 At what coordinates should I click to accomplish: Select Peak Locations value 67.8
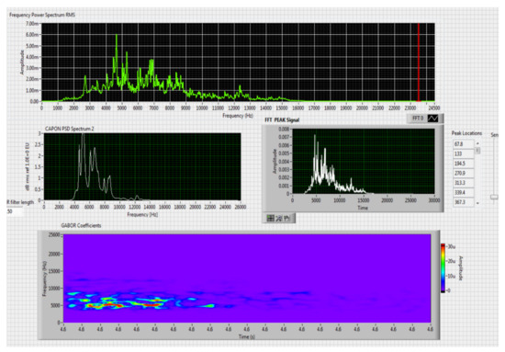pyautogui.click(x=464, y=144)
